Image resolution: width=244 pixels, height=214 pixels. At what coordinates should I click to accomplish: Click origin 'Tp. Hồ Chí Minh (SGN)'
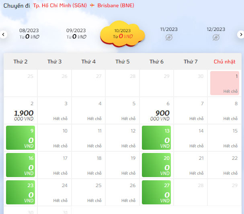click(60, 6)
